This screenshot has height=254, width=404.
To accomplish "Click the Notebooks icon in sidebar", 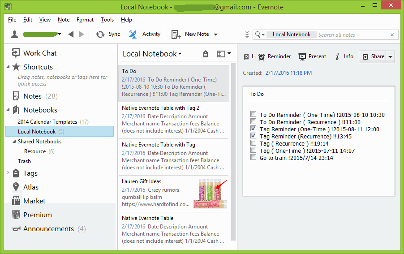I will pos(16,110).
